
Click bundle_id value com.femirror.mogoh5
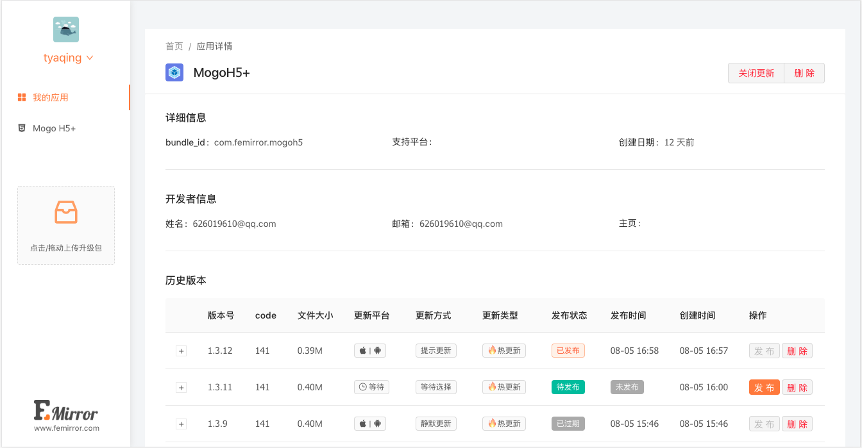(258, 142)
